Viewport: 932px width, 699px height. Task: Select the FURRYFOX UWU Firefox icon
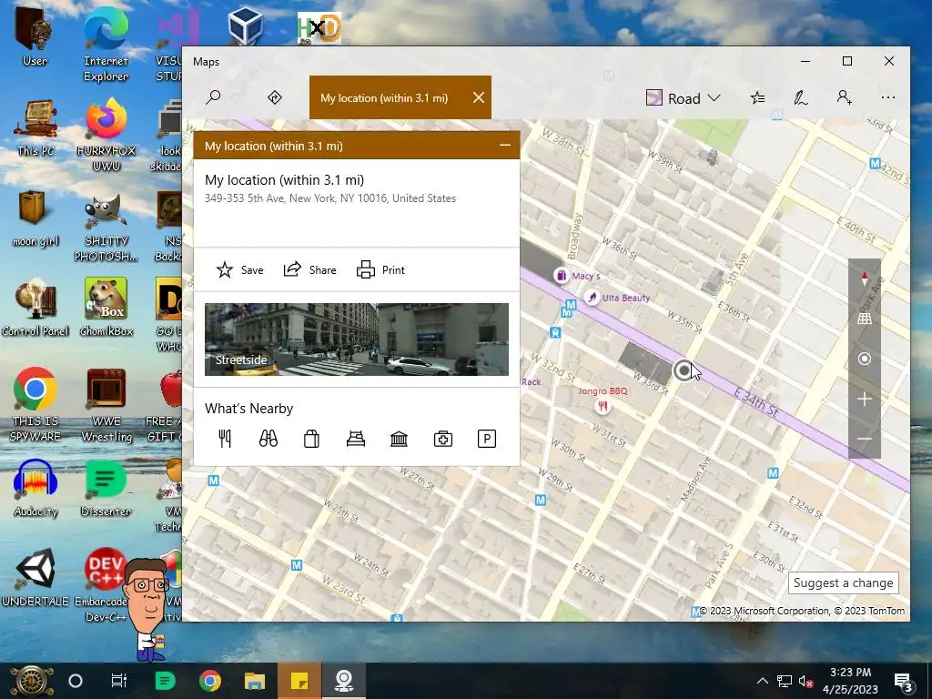click(106, 134)
